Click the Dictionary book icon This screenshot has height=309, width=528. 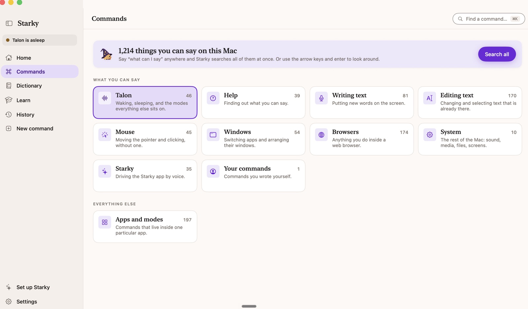pyautogui.click(x=9, y=86)
